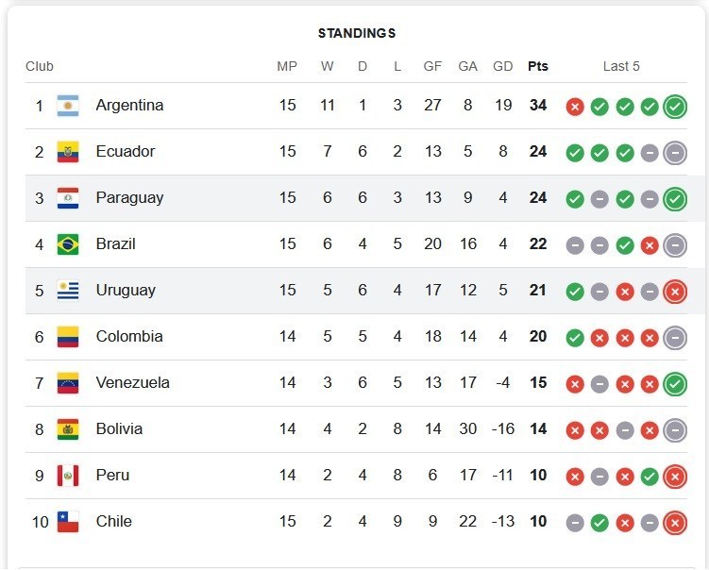Click the Argentina flag icon

click(x=67, y=106)
